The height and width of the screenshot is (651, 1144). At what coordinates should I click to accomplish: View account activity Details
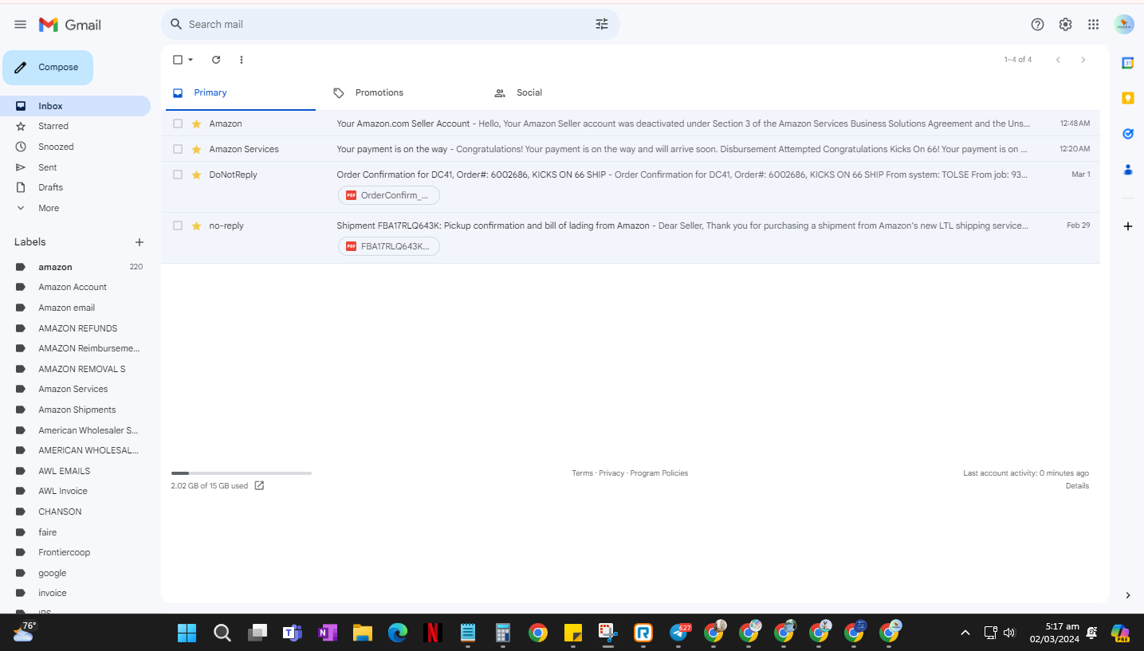pos(1077,486)
